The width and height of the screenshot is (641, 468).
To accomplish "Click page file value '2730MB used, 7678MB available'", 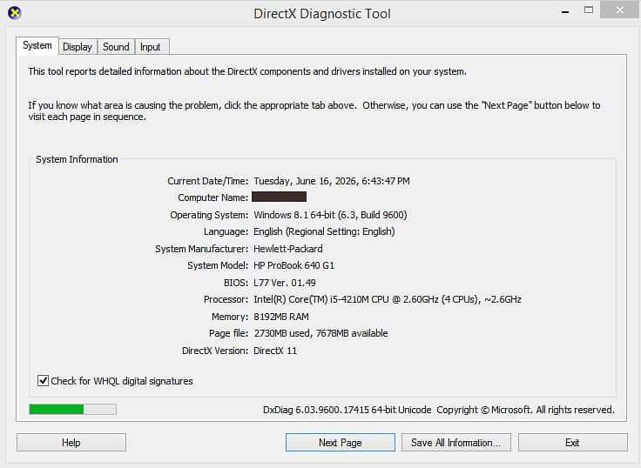I will click(x=320, y=333).
